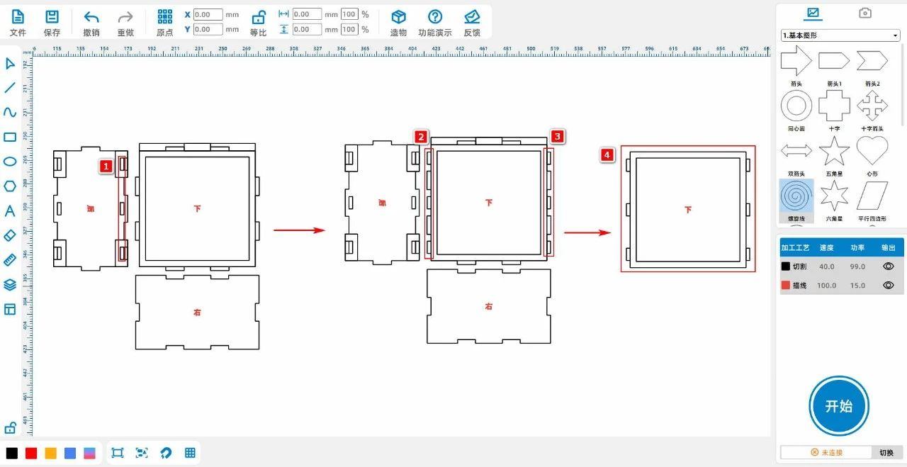Open the layers tool in sidebar

[10, 284]
